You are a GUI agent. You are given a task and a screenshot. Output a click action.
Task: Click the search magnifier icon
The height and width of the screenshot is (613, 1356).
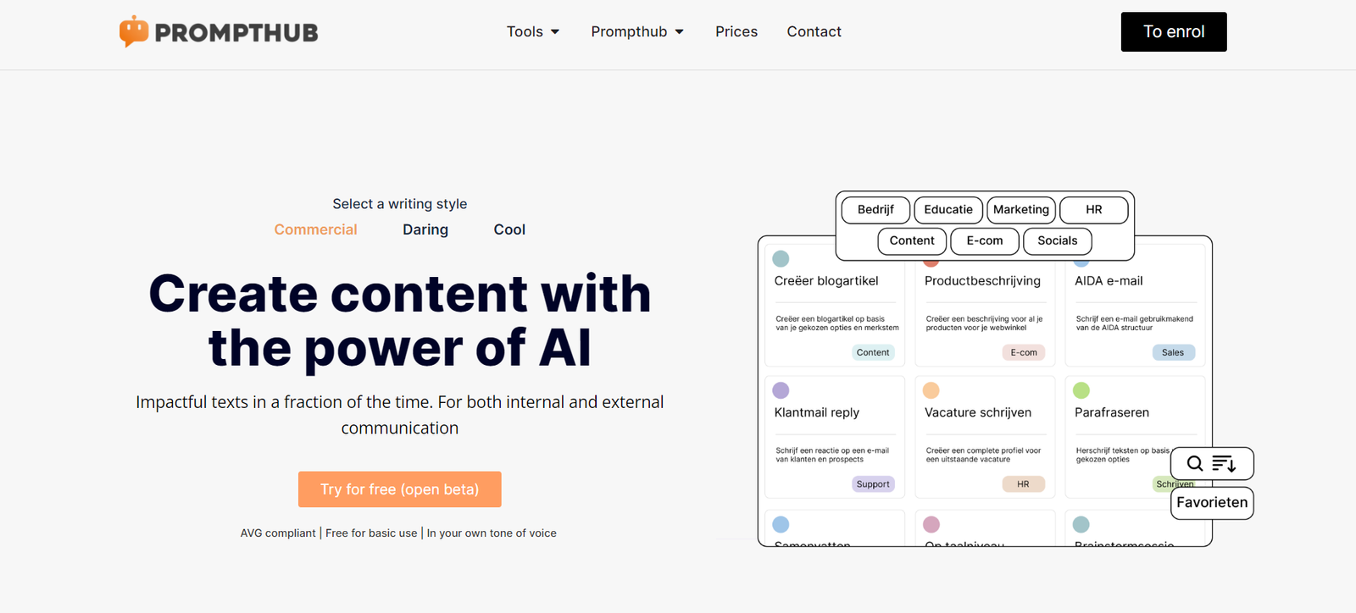tap(1195, 463)
